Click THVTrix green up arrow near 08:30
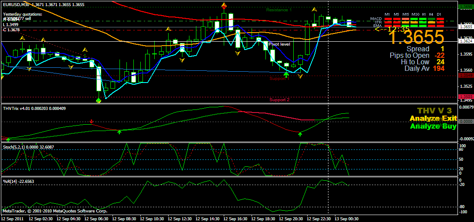Screen dimensions: 474x222 119,132
